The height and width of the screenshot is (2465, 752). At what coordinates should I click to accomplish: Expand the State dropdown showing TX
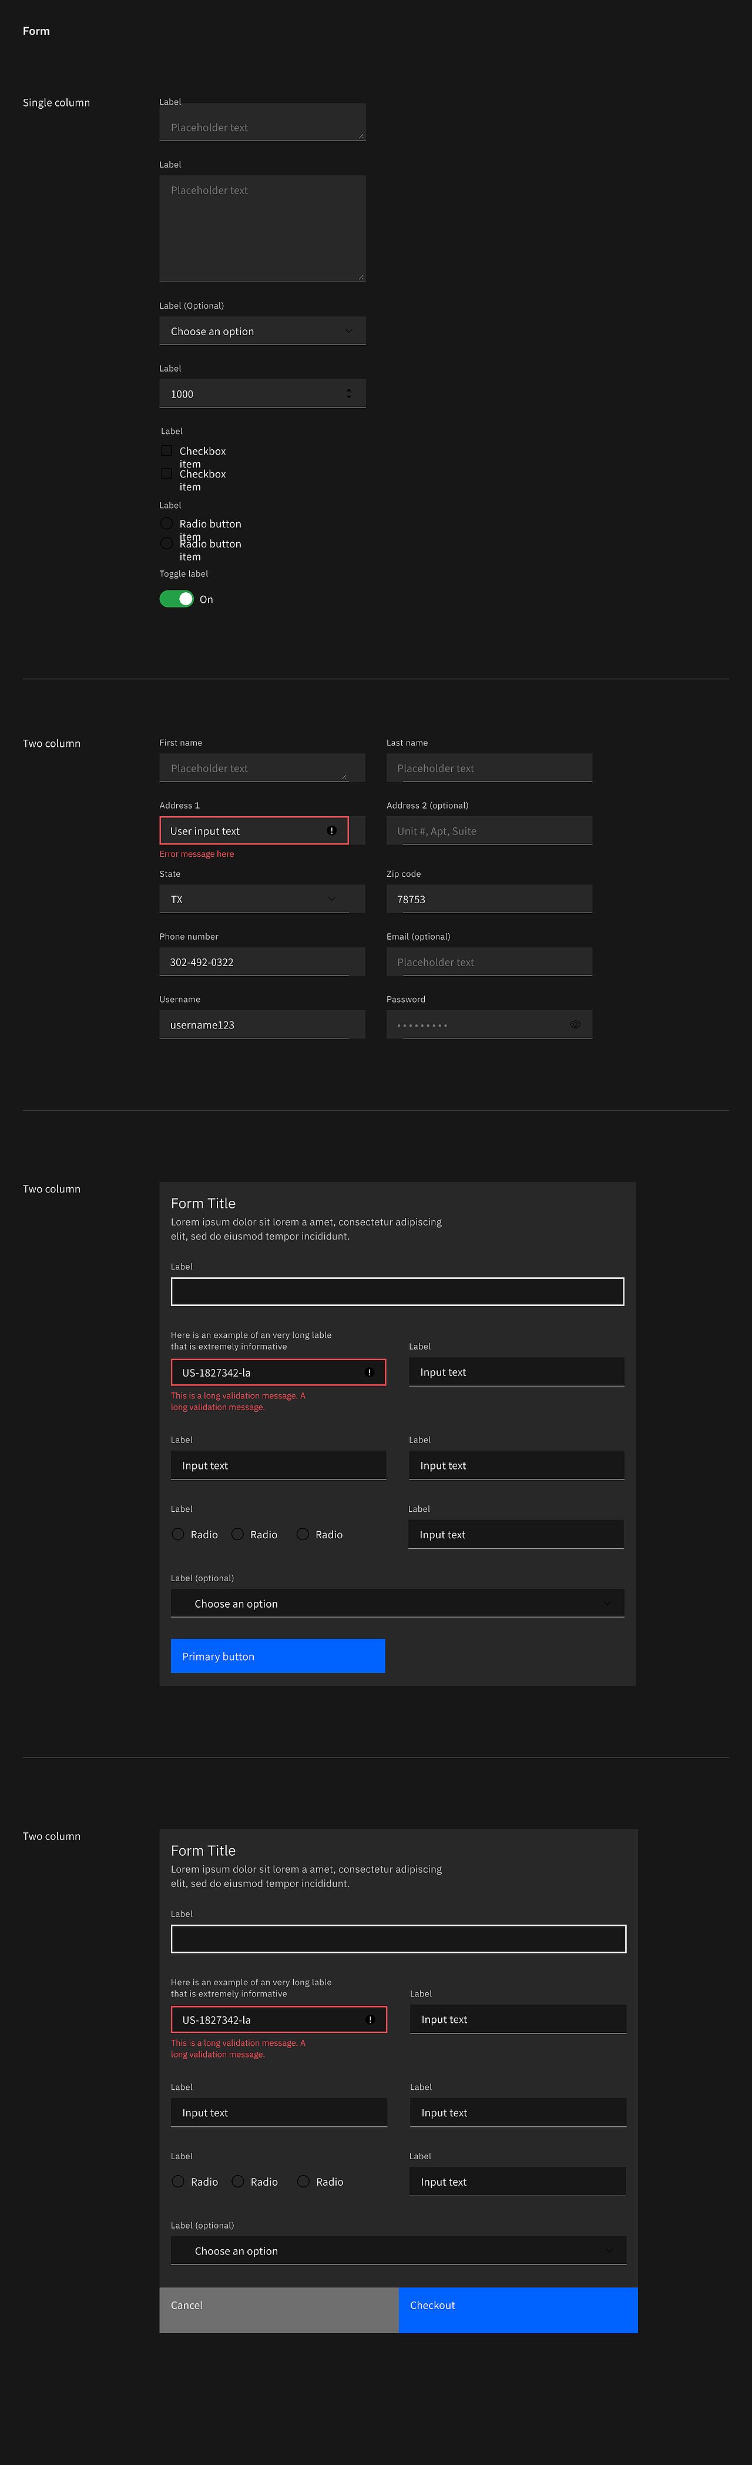tap(262, 900)
